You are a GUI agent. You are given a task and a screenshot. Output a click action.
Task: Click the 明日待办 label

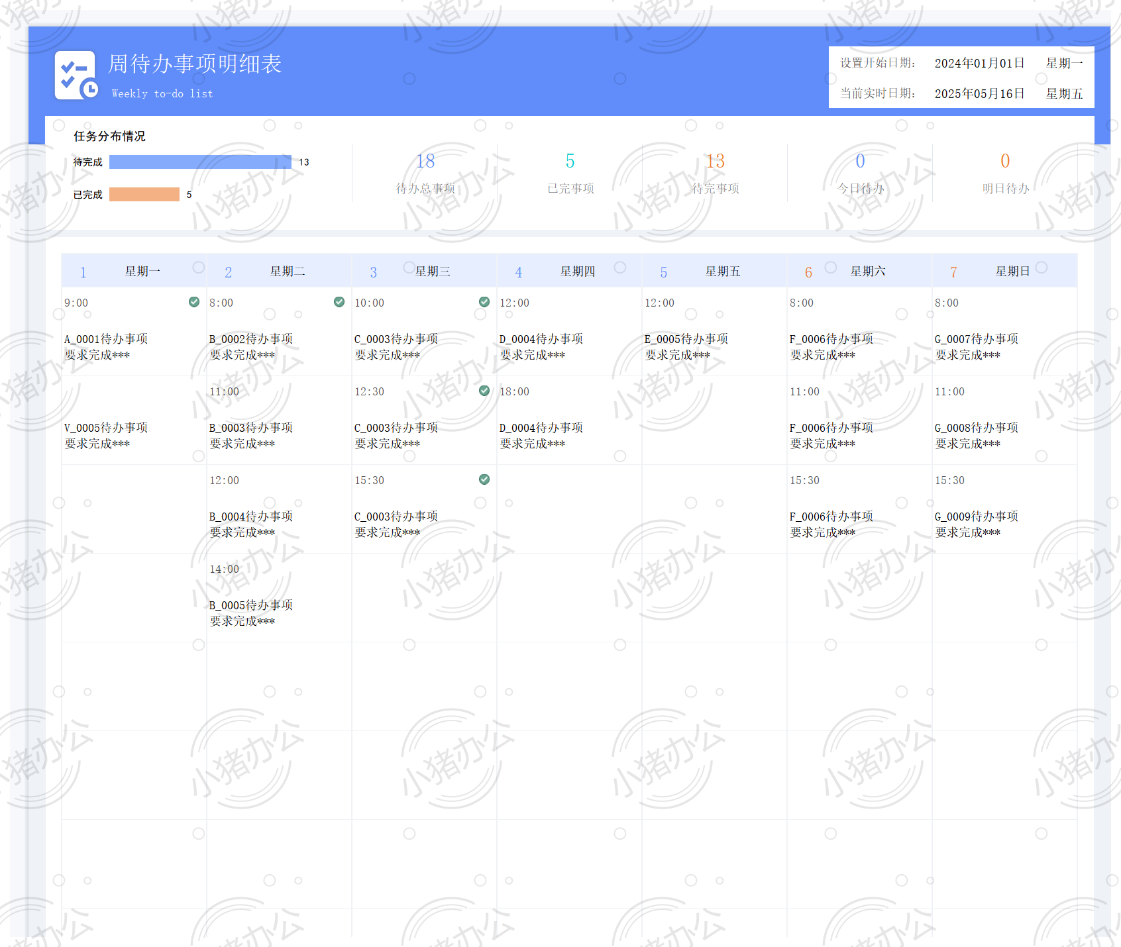click(x=1006, y=189)
